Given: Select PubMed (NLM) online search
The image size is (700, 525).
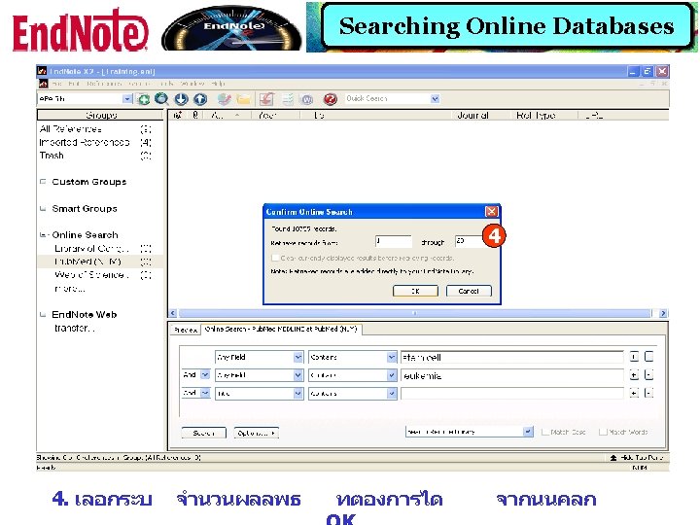Looking at the screenshot, I should 99,262.
